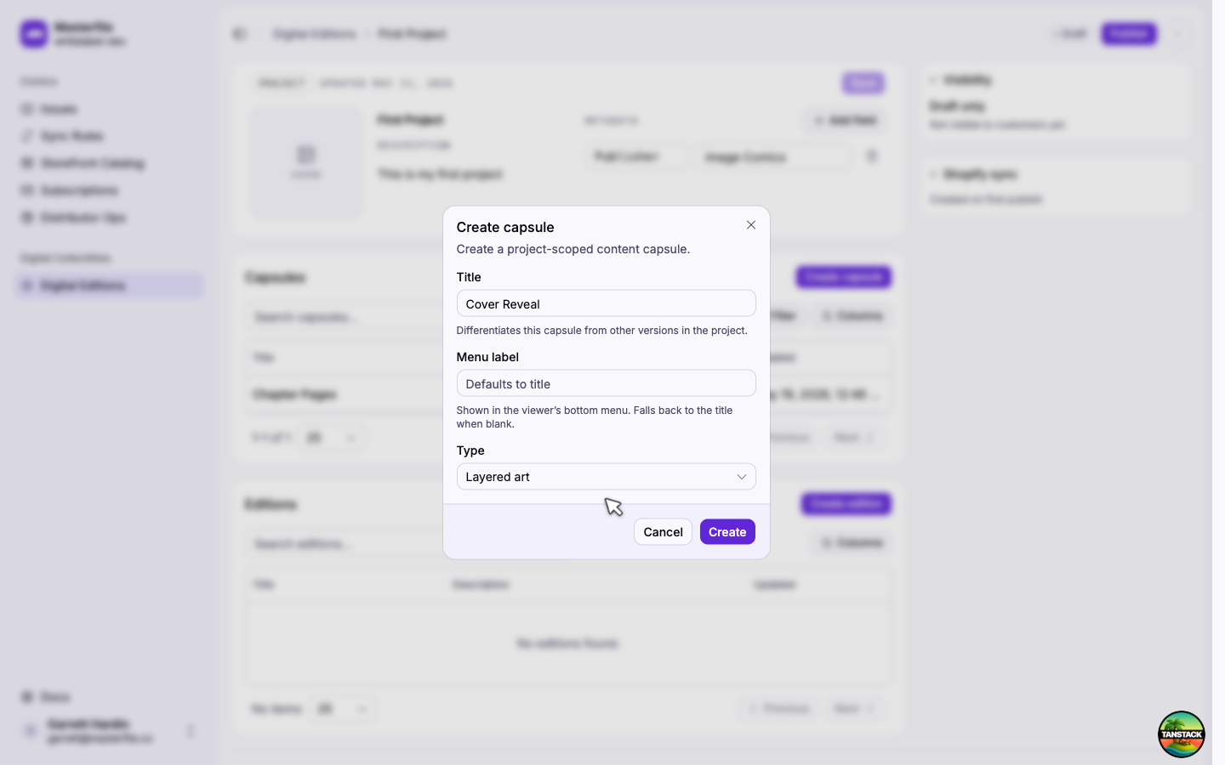The width and height of the screenshot is (1225, 765).
Task: Click the Add field button
Action: pyautogui.click(x=844, y=121)
